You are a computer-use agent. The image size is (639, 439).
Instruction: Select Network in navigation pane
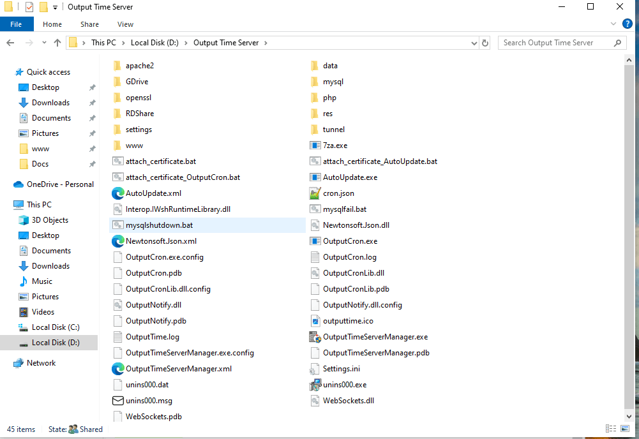[x=41, y=363]
